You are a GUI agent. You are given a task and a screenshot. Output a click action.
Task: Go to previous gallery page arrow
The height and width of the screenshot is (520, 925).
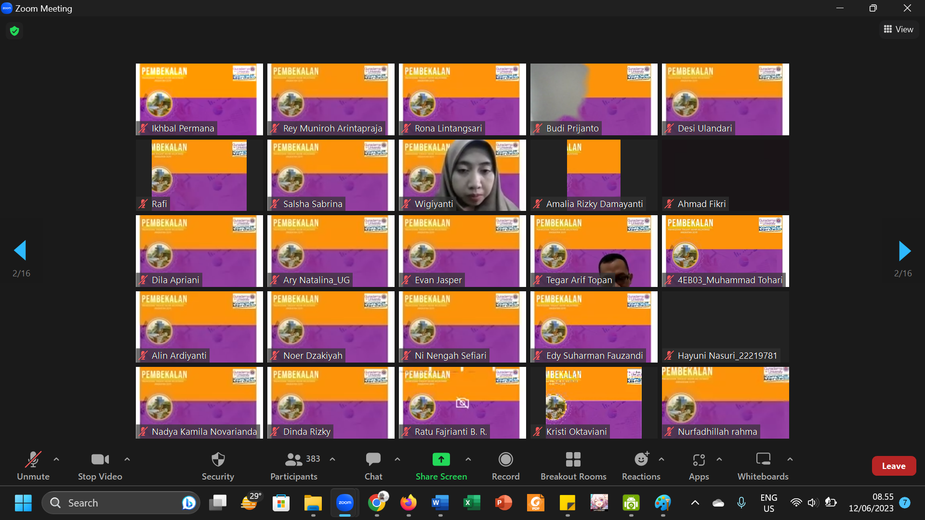coord(20,250)
